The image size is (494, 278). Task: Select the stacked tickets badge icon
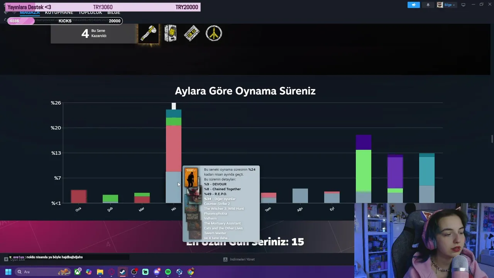pyautogui.click(x=170, y=34)
